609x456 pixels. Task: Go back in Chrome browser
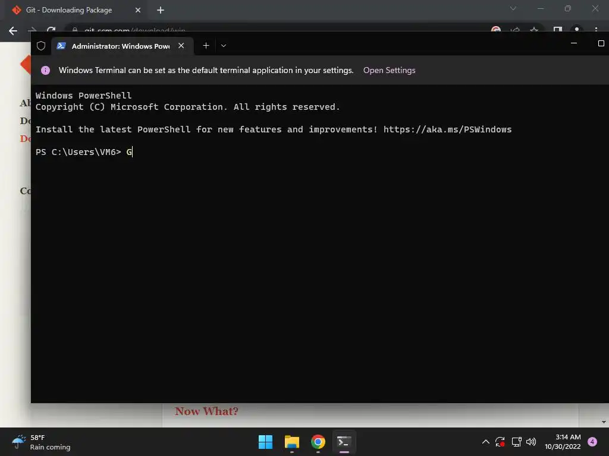[x=13, y=31]
